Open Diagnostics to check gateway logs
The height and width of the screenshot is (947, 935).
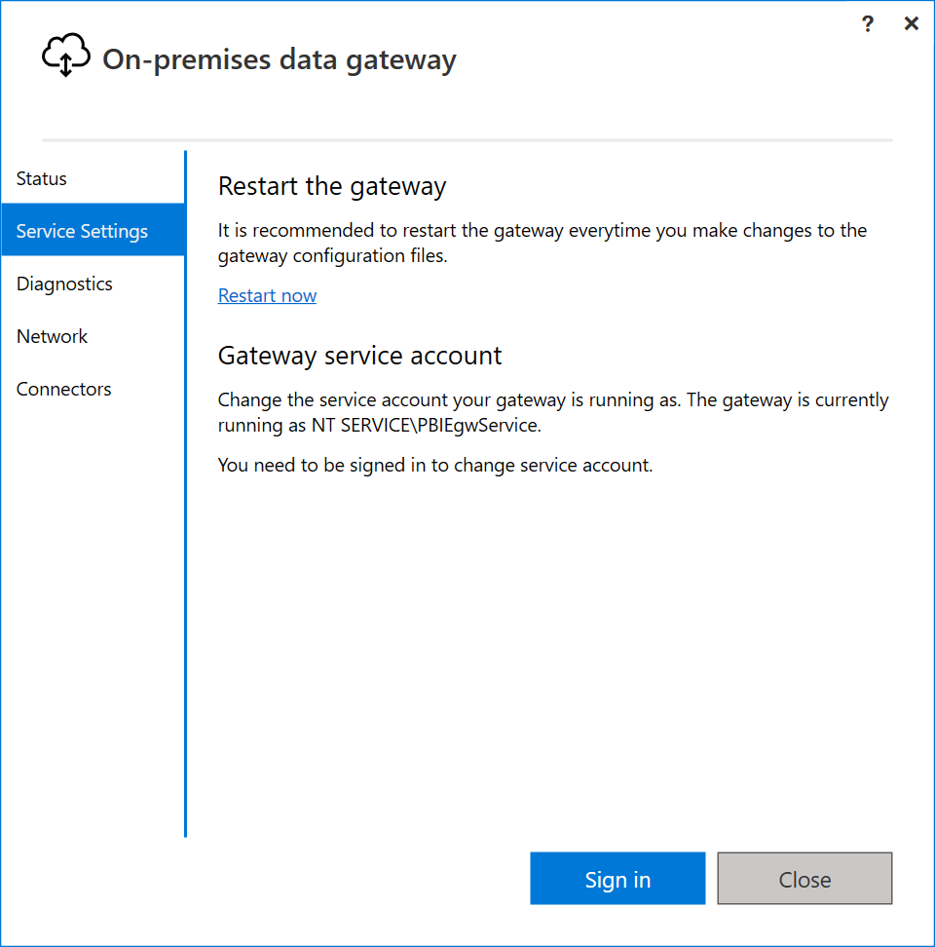coord(64,284)
